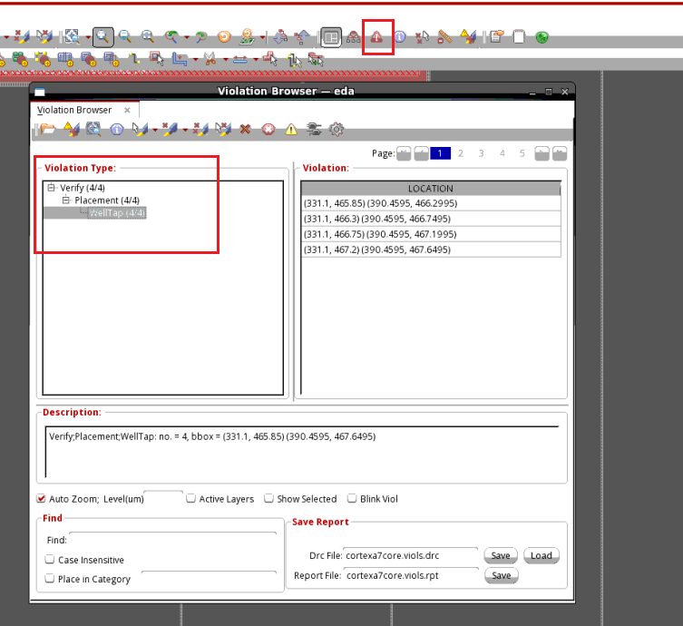Click the zoom-to-violation magnifier icon in browser toolbar
The height and width of the screenshot is (626, 683).
[x=93, y=129]
